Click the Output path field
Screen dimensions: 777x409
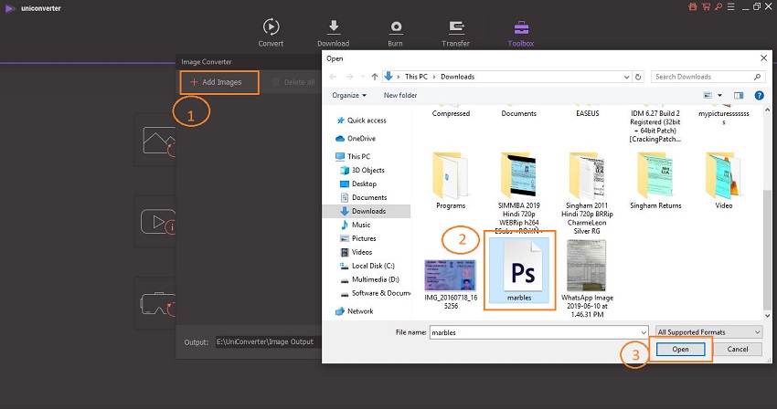268,341
